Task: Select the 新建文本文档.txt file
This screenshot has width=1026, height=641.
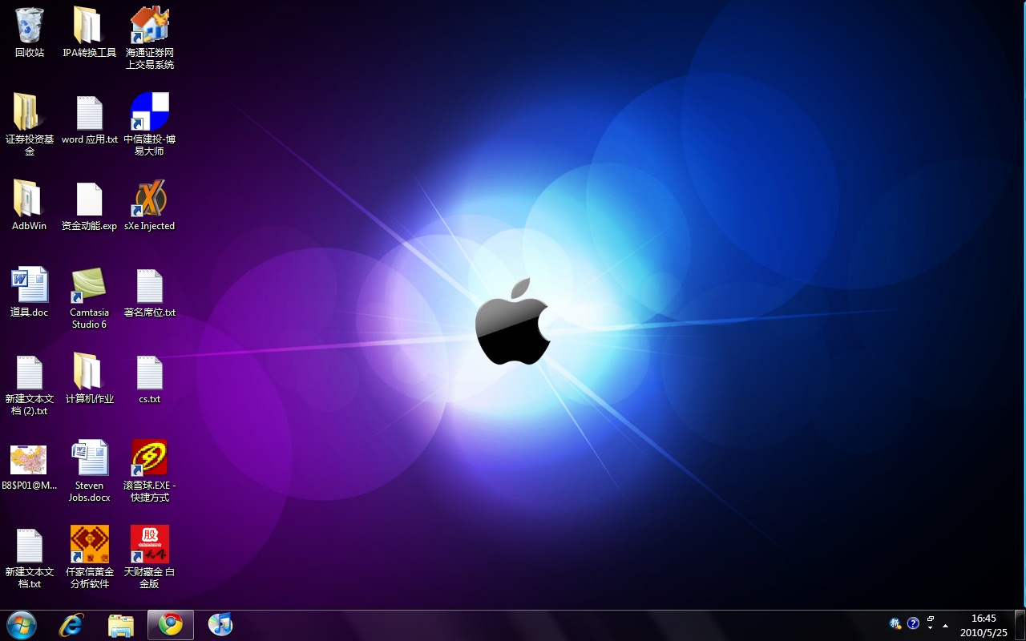Action: point(30,558)
